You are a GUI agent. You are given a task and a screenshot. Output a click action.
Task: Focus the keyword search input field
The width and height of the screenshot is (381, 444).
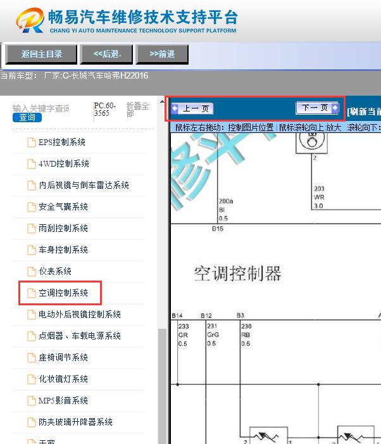tap(41, 108)
